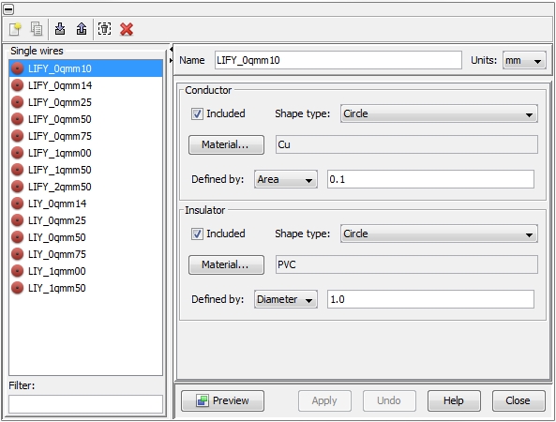Click the delete unused trash icon
556x422 pixels.
click(105, 29)
